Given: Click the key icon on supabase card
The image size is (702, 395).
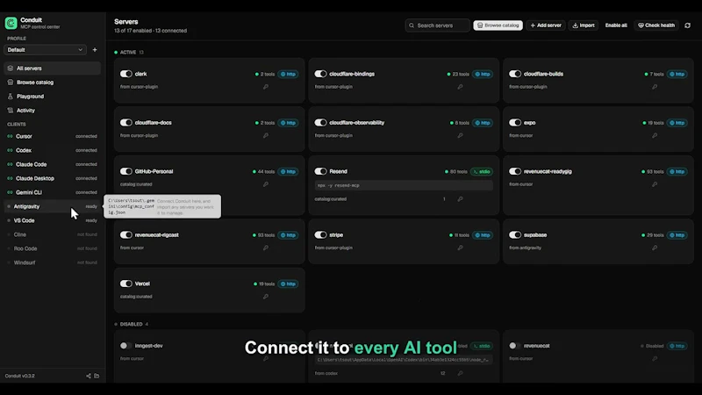Looking at the screenshot, I should coord(655,248).
